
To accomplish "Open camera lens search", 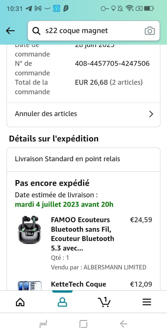I will click(x=150, y=31).
